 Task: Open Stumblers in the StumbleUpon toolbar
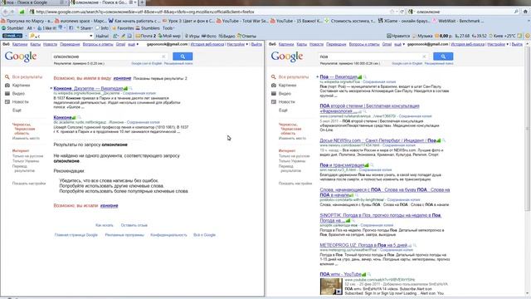pyautogui.click(x=148, y=28)
